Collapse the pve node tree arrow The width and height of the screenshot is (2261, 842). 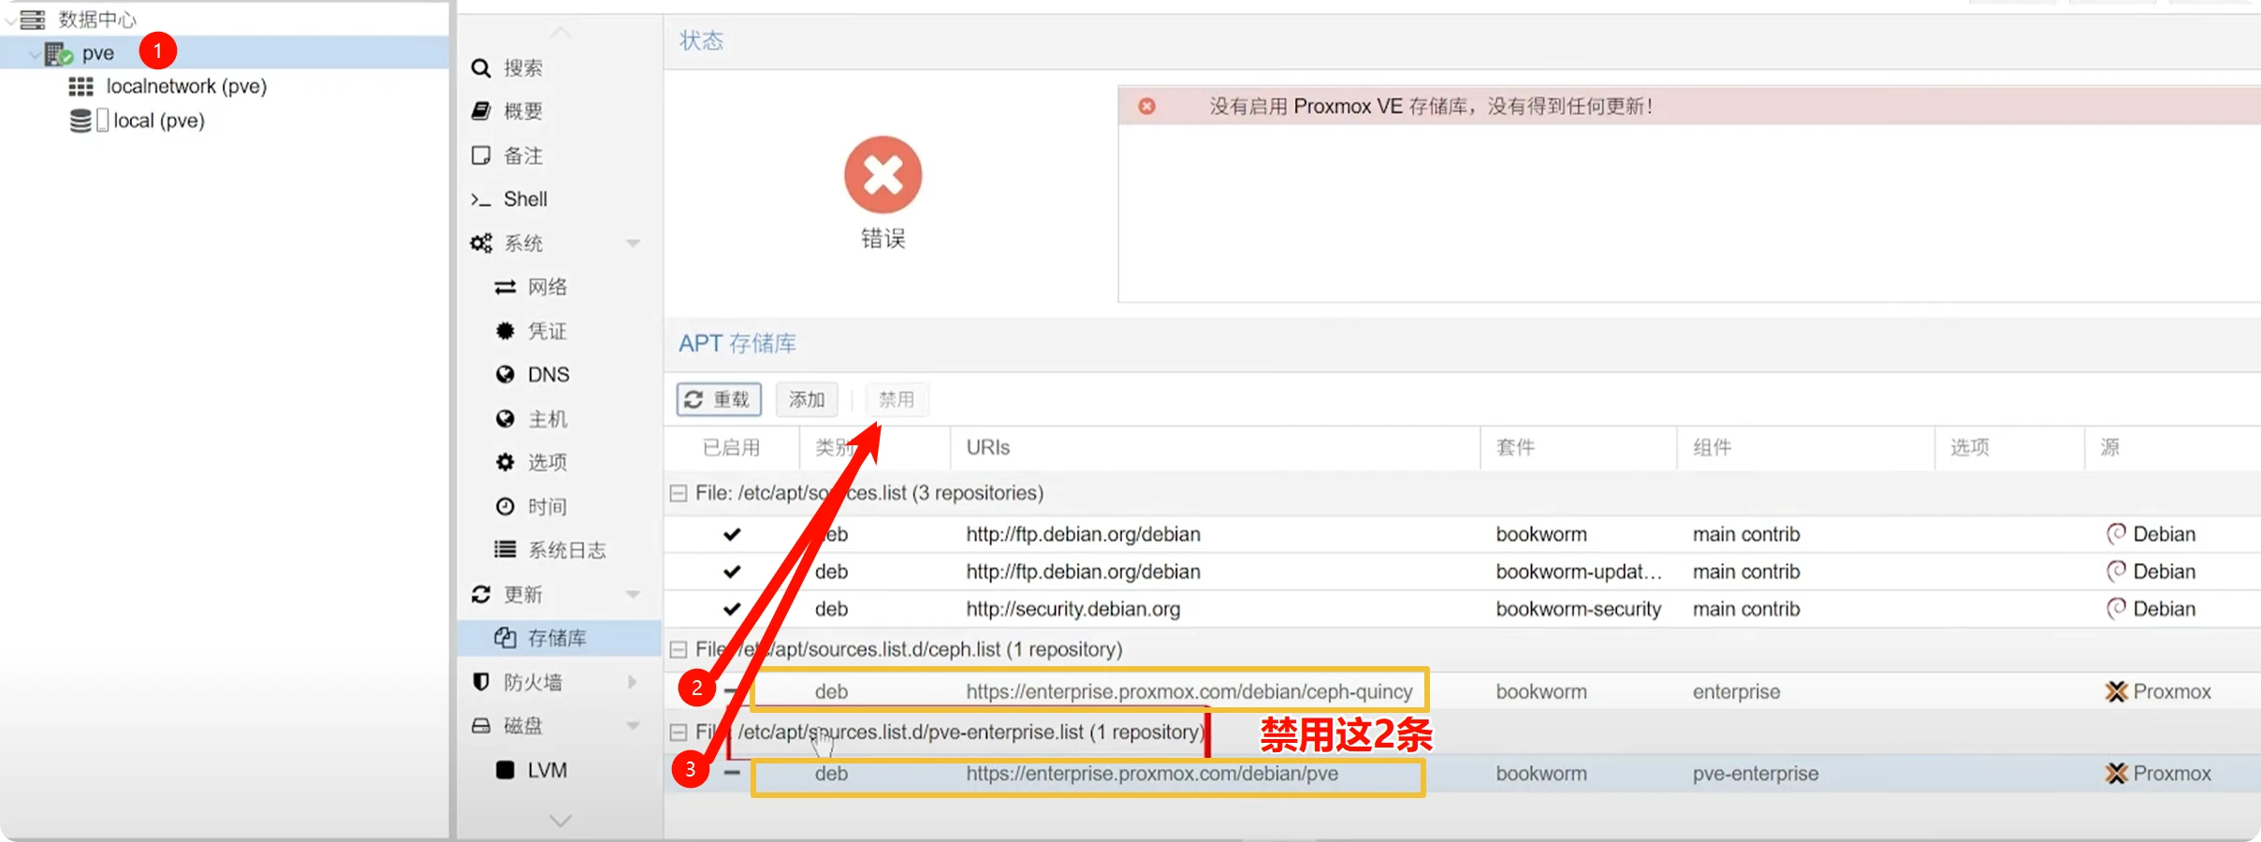34,54
